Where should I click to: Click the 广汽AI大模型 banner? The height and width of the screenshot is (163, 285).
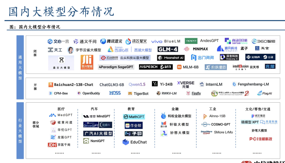click(x=98, y=134)
